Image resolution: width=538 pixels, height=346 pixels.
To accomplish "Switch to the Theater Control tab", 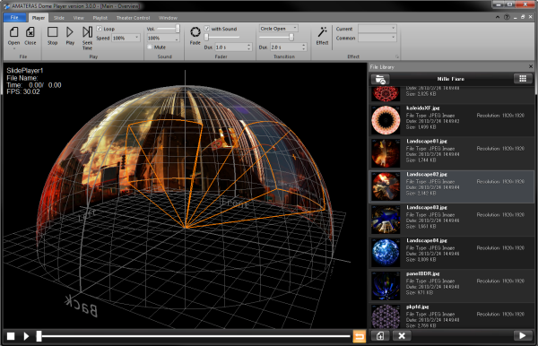I will 133,18.
